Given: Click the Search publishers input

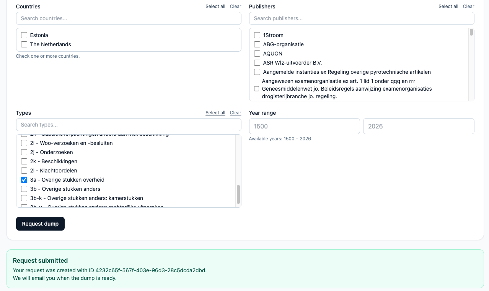Looking at the screenshot, I should 362,18.
